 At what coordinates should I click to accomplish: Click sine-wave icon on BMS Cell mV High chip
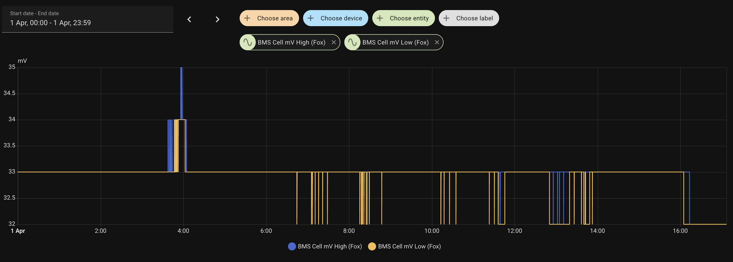click(x=248, y=42)
